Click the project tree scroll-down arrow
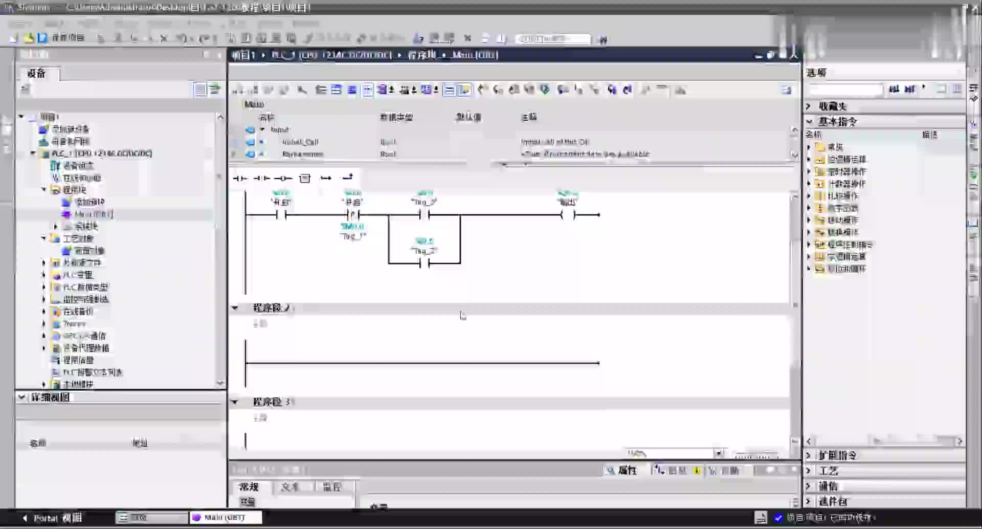Screen dimensions: 982x529 point(220,383)
